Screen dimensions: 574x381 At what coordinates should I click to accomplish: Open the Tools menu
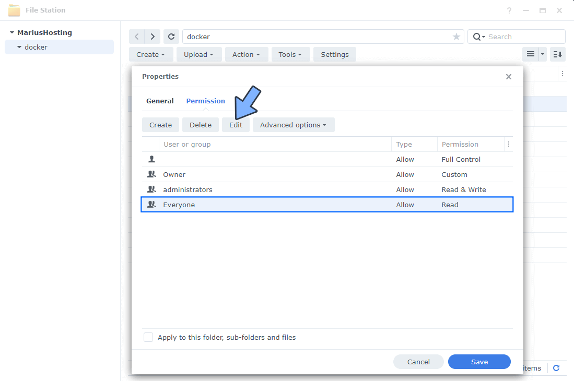[x=290, y=54]
